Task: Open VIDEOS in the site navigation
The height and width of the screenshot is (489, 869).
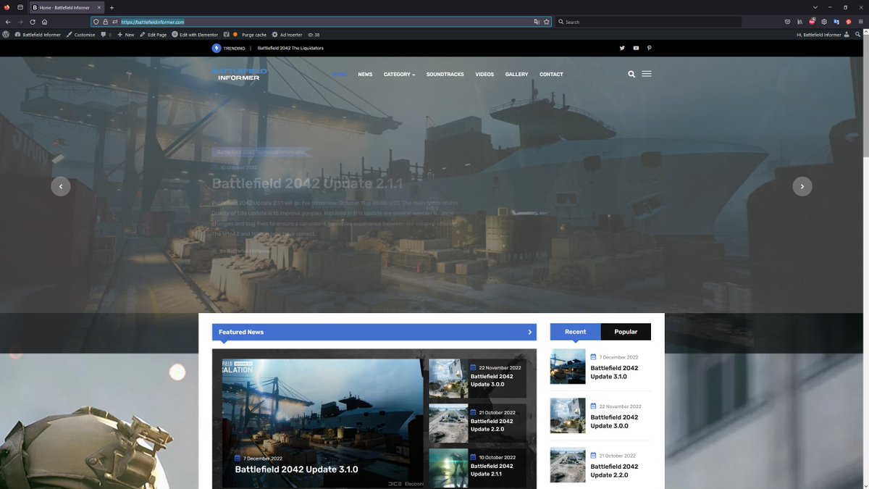Action: click(x=484, y=74)
